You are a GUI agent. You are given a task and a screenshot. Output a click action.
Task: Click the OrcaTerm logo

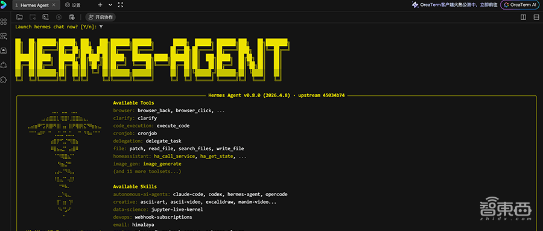(4, 5)
